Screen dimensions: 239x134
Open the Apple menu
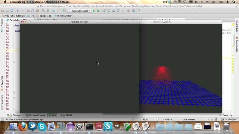click(x=5, y=2)
